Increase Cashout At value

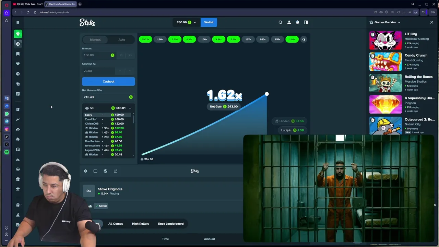[130, 71]
